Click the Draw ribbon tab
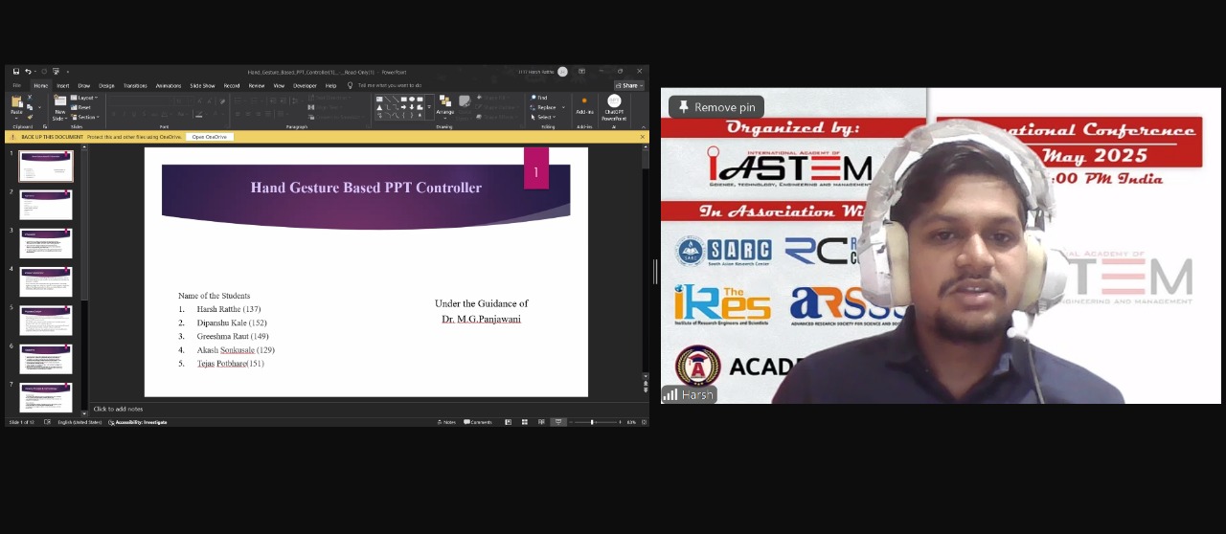The image size is (1226, 534). [84, 85]
